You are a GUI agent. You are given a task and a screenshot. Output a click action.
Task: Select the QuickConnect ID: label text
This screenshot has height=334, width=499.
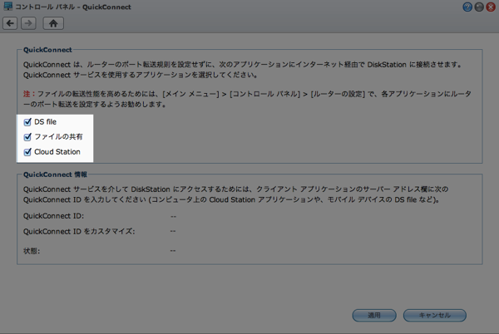coord(53,216)
